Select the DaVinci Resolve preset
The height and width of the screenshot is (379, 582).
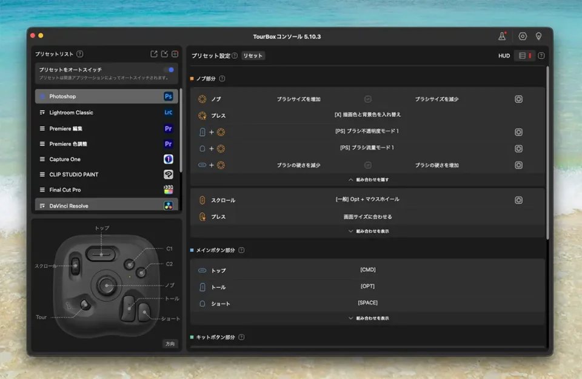72,205
